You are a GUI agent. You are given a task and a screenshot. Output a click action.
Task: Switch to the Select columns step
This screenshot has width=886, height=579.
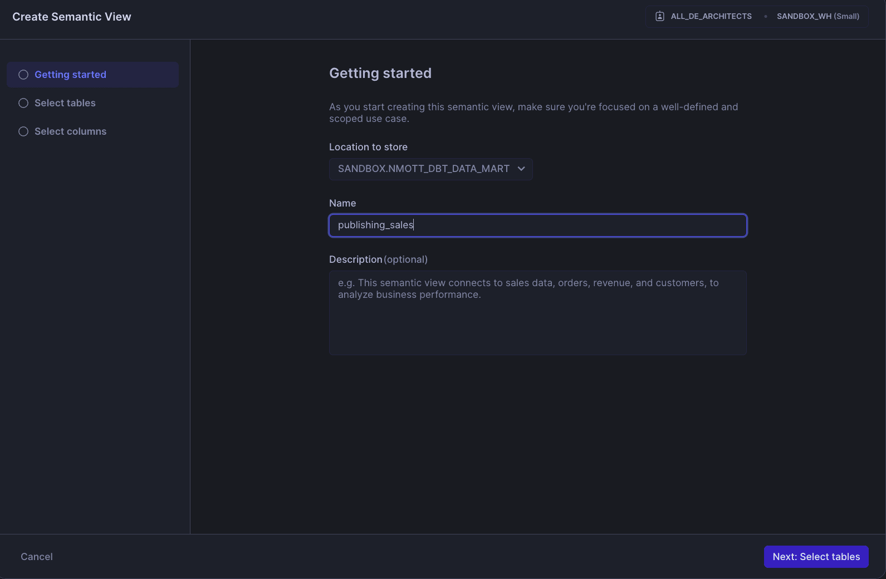pyautogui.click(x=92, y=131)
